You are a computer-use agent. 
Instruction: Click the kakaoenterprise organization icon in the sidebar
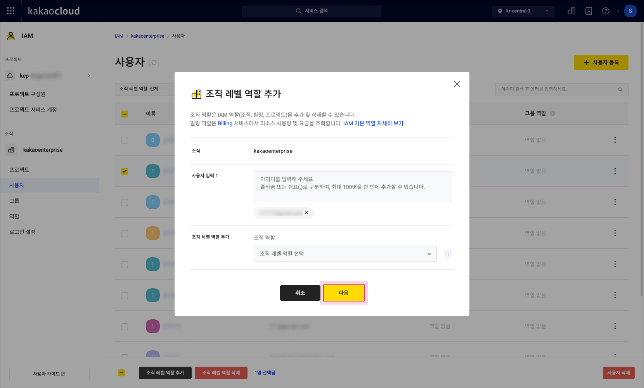[11, 150]
